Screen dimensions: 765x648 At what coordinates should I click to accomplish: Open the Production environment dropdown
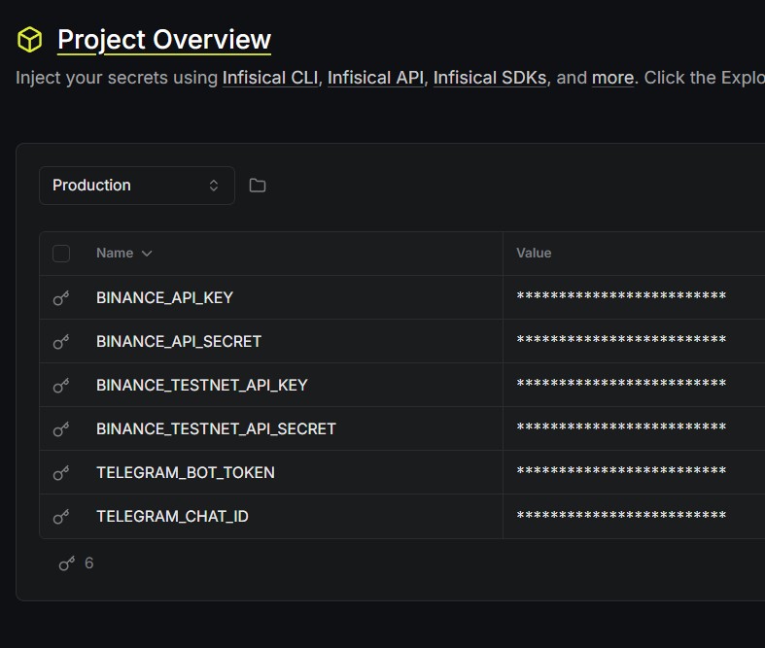(137, 186)
